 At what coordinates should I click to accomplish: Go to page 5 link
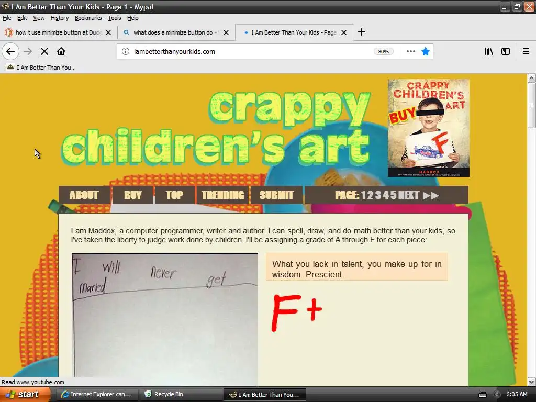pos(393,195)
